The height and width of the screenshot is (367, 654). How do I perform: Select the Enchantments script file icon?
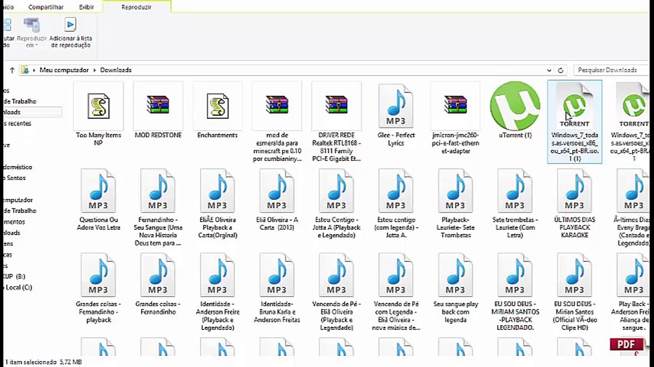(x=217, y=107)
